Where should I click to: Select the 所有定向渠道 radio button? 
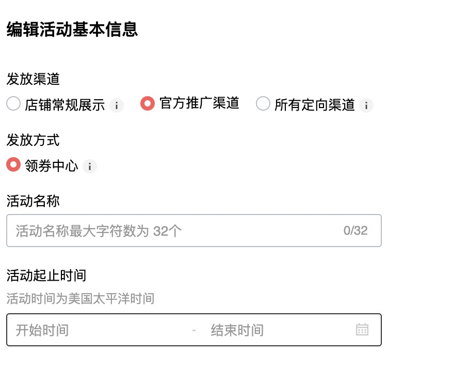[x=263, y=104]
